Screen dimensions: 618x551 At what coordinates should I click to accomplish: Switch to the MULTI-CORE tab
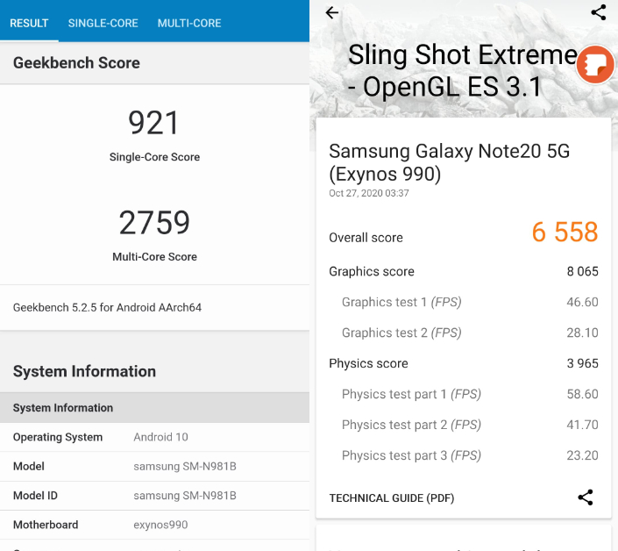[189, 24]
